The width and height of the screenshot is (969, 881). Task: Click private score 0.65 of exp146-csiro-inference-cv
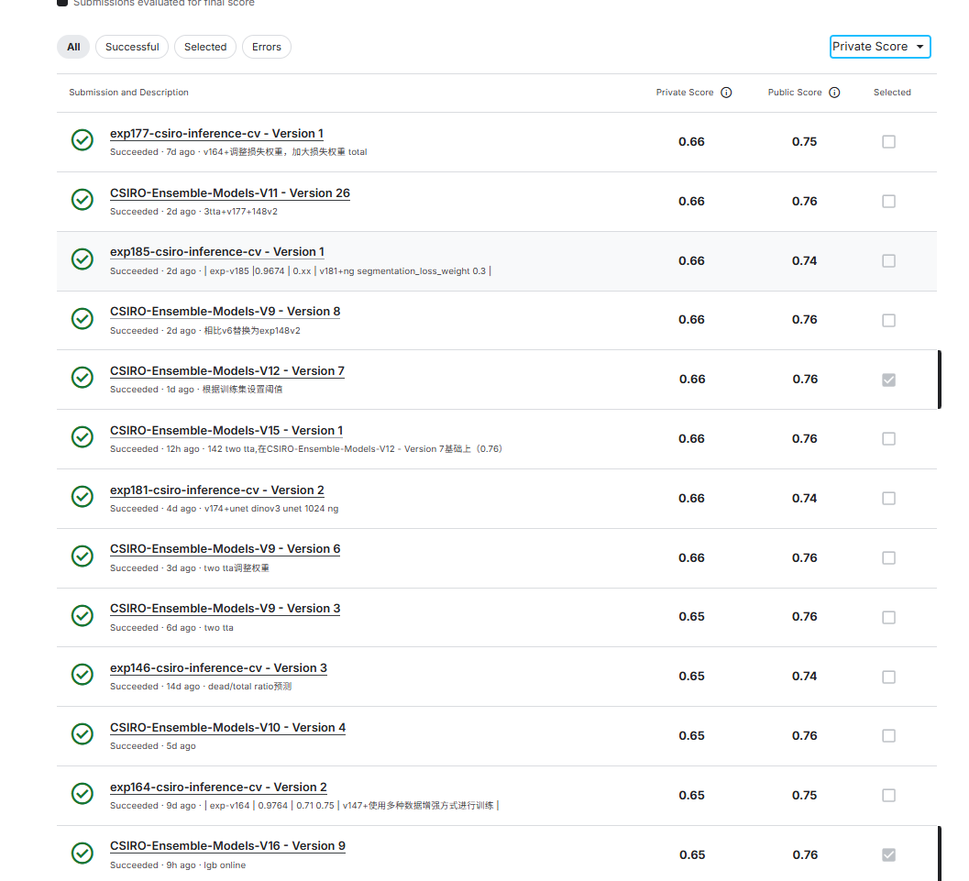[691, 676]
